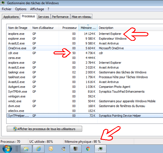Click the Companion Photo Agent description
This screenshot has height=153, width=163.
(x=115, y=87)
